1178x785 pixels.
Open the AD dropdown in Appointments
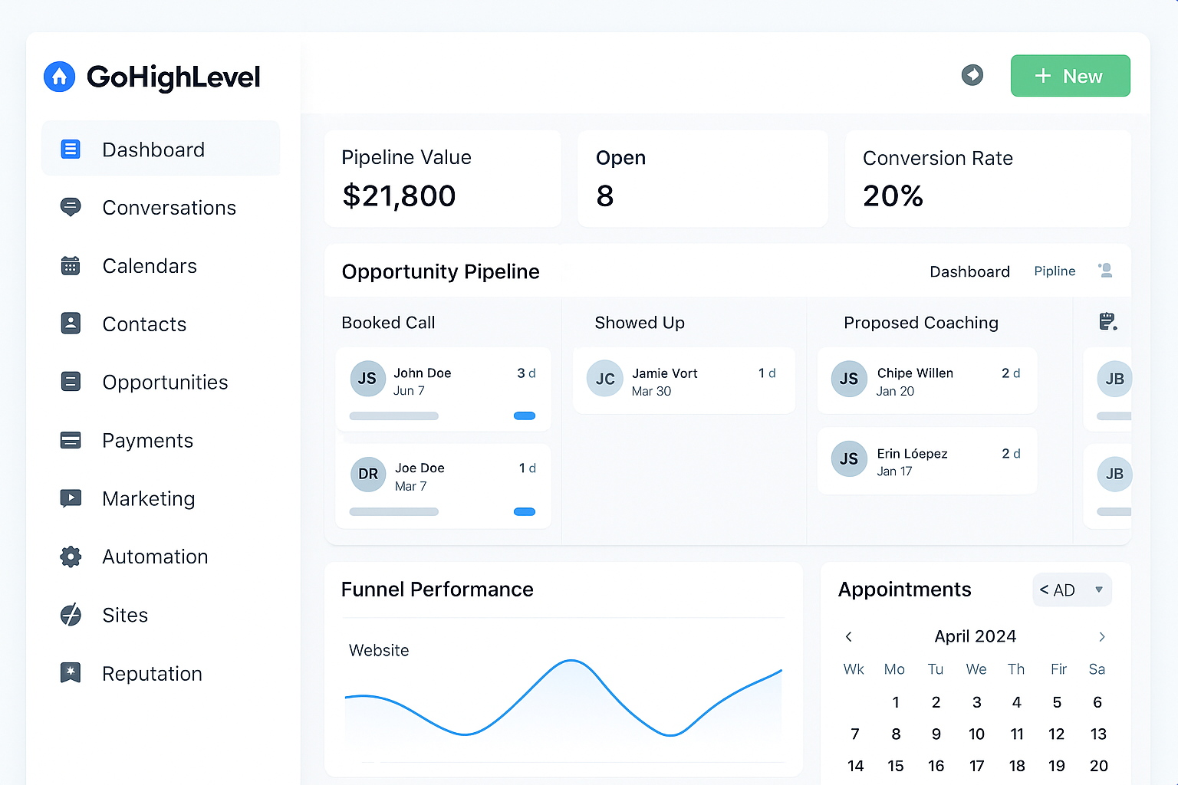1071,590
